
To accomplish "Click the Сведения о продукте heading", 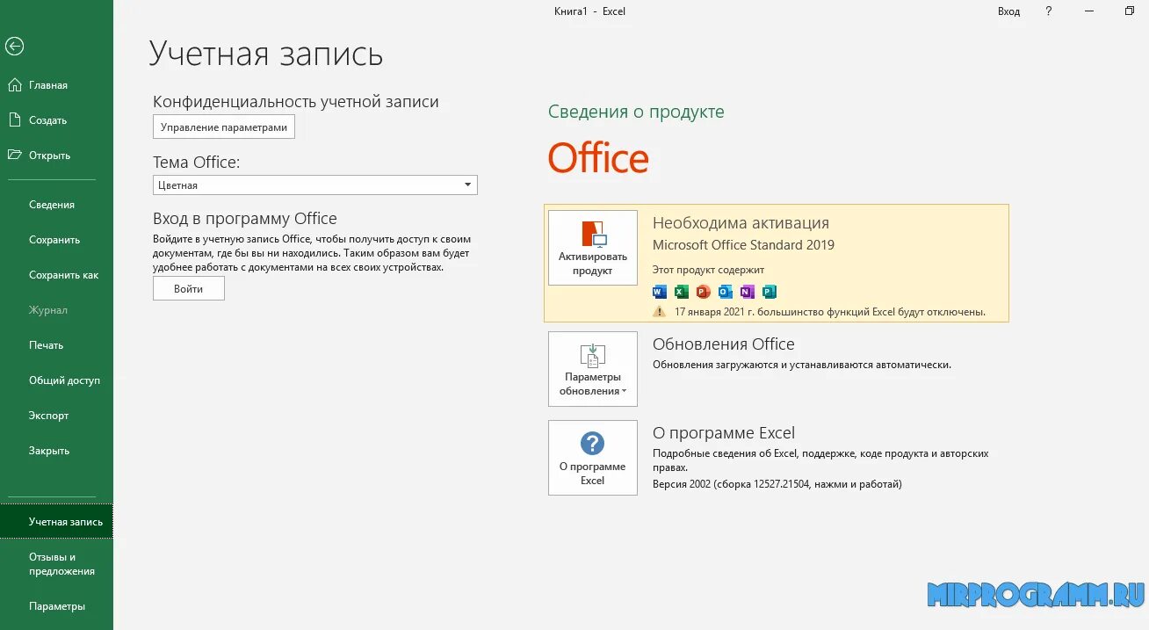I will (x=636, y=112).
